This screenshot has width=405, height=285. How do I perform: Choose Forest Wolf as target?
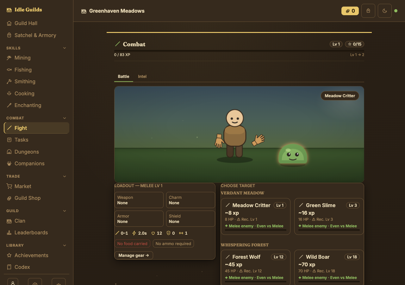(256, 268)
